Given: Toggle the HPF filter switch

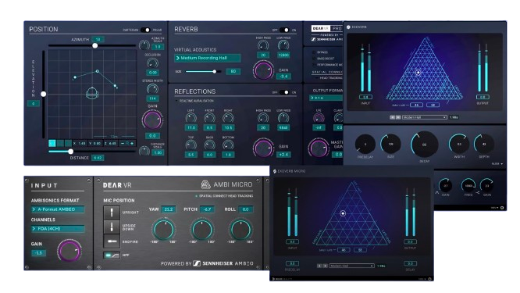Looking at the screenshot, I should point(112,255).
